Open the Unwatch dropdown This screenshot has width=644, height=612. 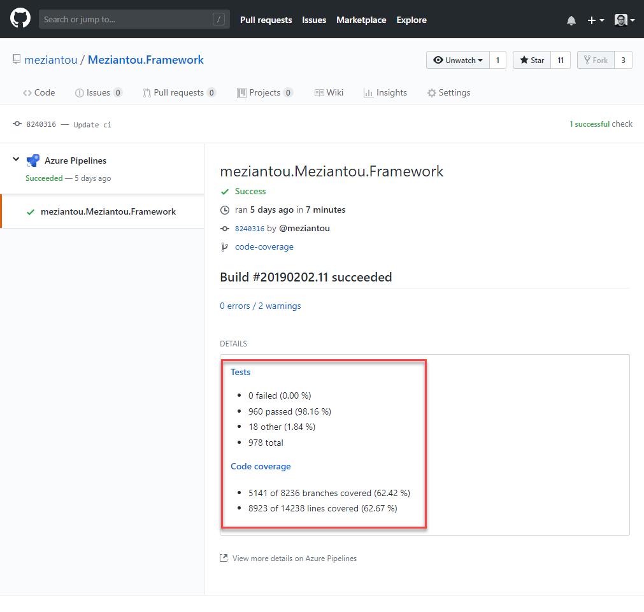click(457, 60)
